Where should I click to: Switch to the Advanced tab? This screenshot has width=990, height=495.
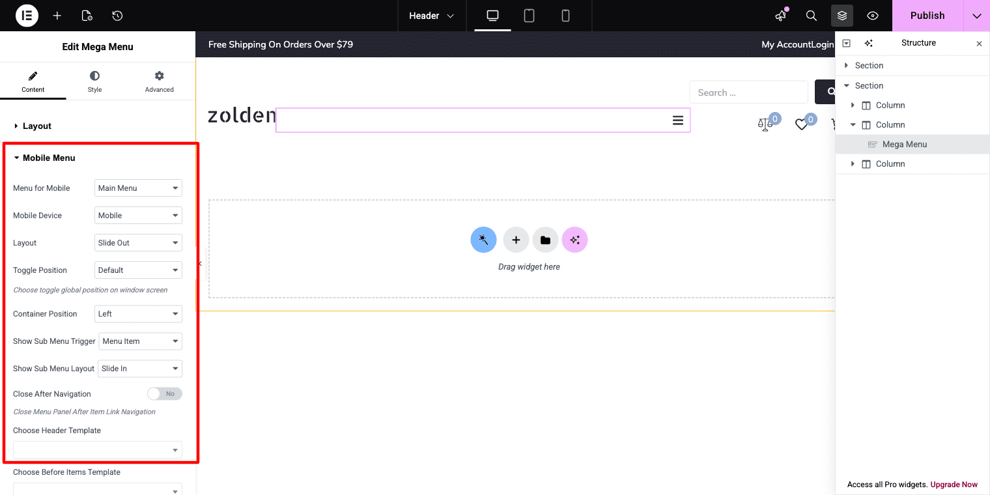[158, 81]
